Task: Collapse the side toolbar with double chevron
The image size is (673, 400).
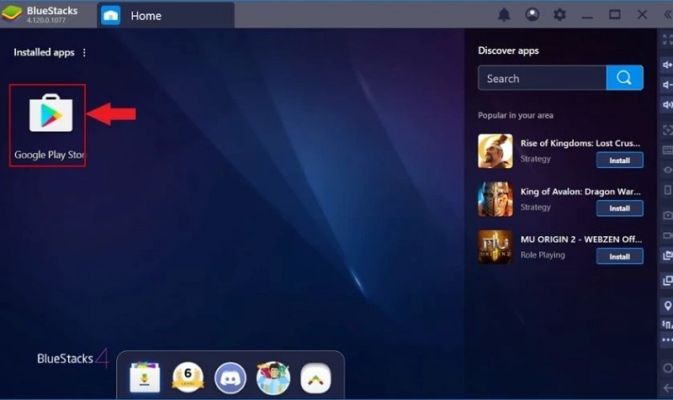Action: click(x=667, y=14)
